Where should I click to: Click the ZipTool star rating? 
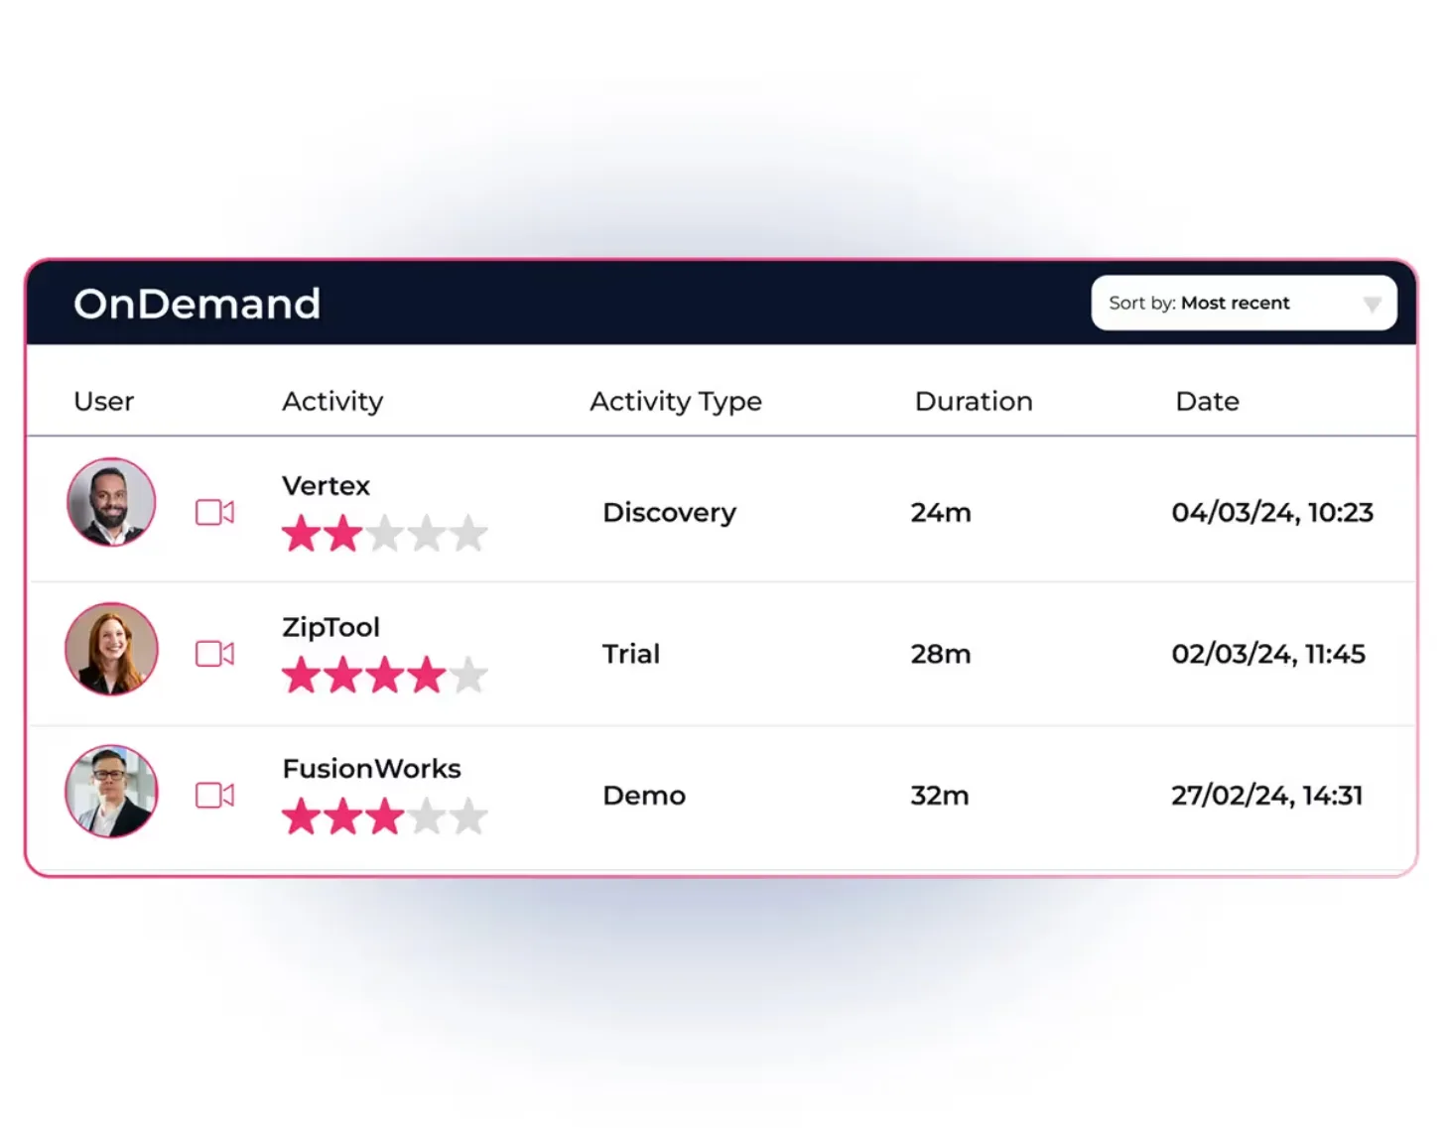[x=384, y=676]
